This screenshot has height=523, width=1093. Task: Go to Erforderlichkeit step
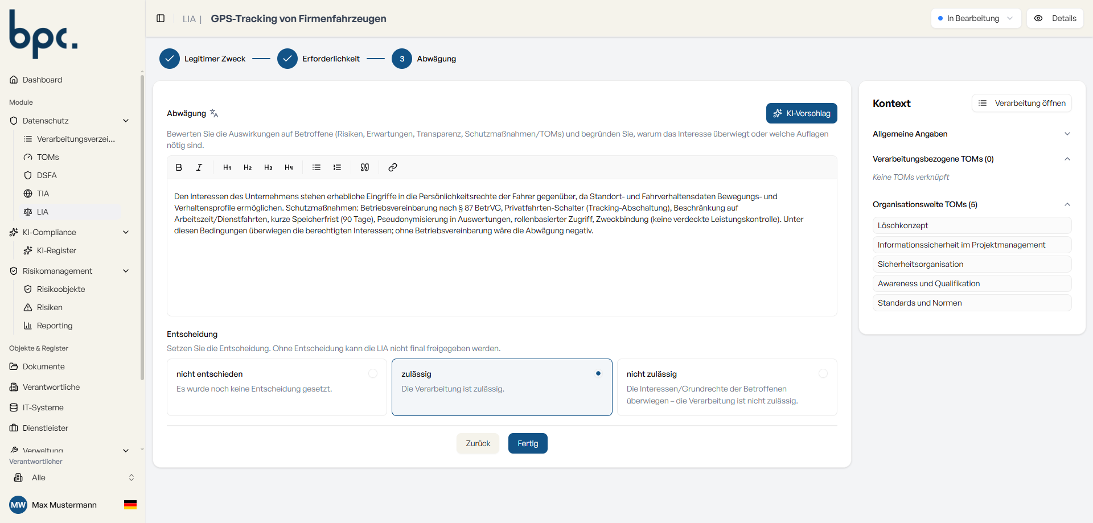[x=318, y=59]
